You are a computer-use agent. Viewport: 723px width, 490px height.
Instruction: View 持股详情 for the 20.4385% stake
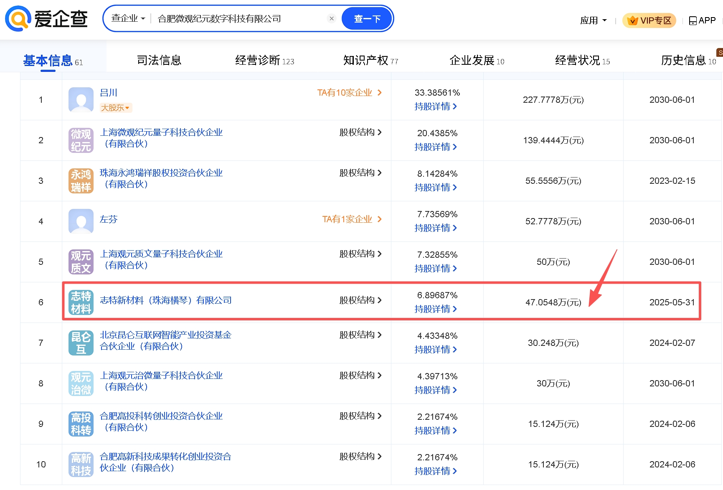coord(436,147)
